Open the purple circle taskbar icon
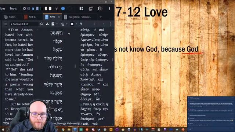Screen dimensions: 235x132 point(117,129)
